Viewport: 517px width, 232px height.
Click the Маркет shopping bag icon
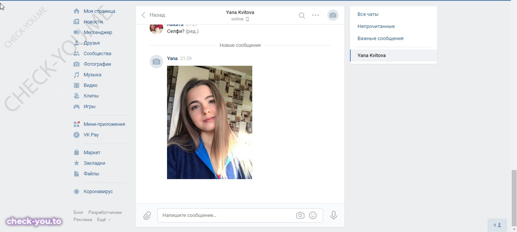77,153
